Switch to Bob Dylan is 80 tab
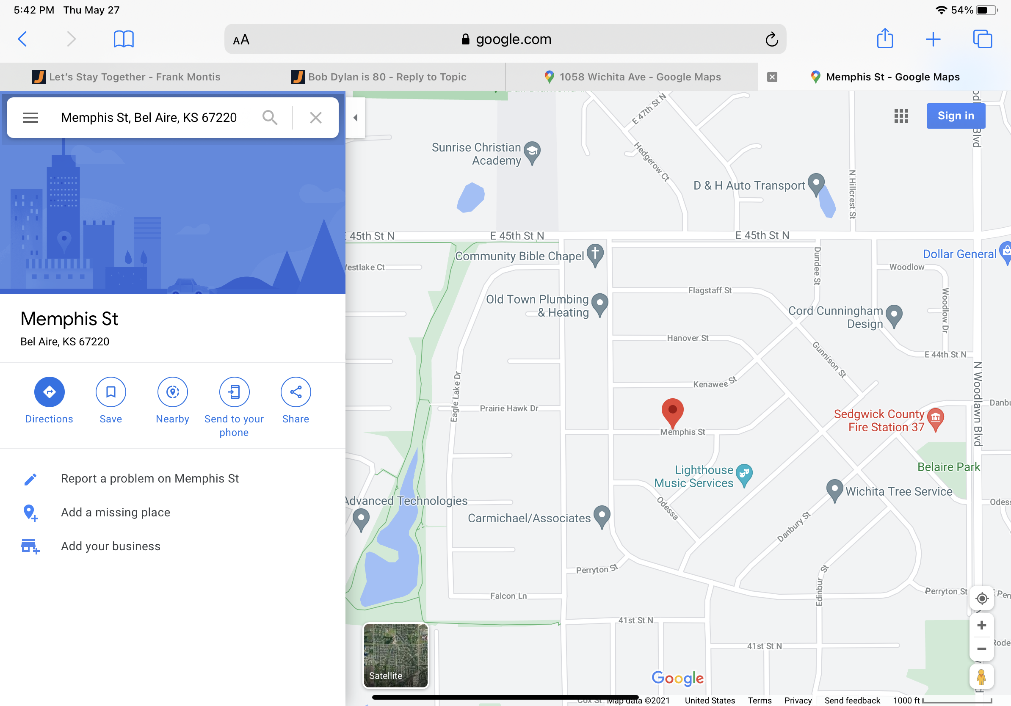Viewport: 1011px width, 706px height. (x=379, y=77)
